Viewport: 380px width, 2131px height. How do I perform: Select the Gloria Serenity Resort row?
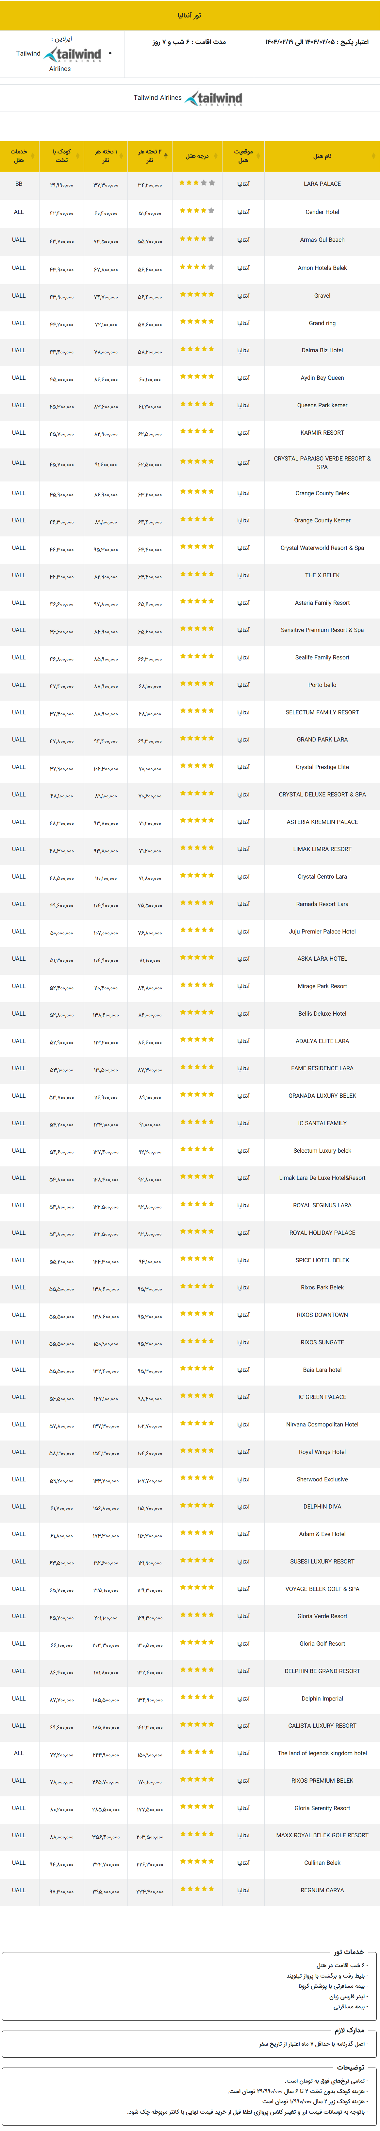pyautogui.click(x=190, y=1808)
